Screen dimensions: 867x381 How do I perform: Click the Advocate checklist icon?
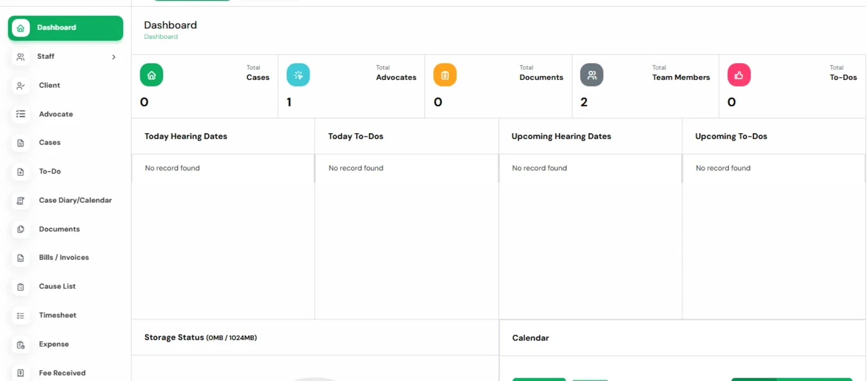tap(21, 114)
